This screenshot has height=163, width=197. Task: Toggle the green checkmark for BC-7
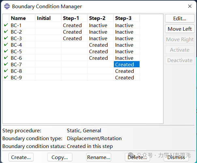pos(6,64)
